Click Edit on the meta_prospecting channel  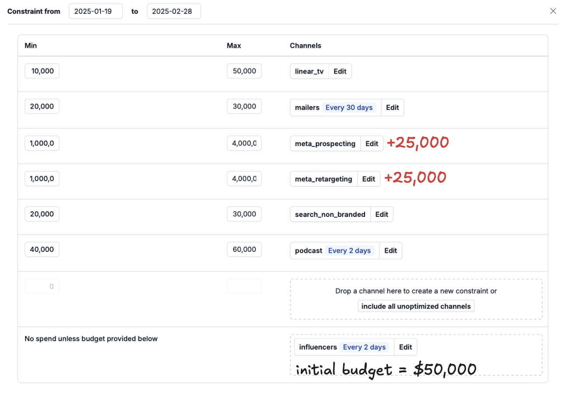[x=371, y=143]
